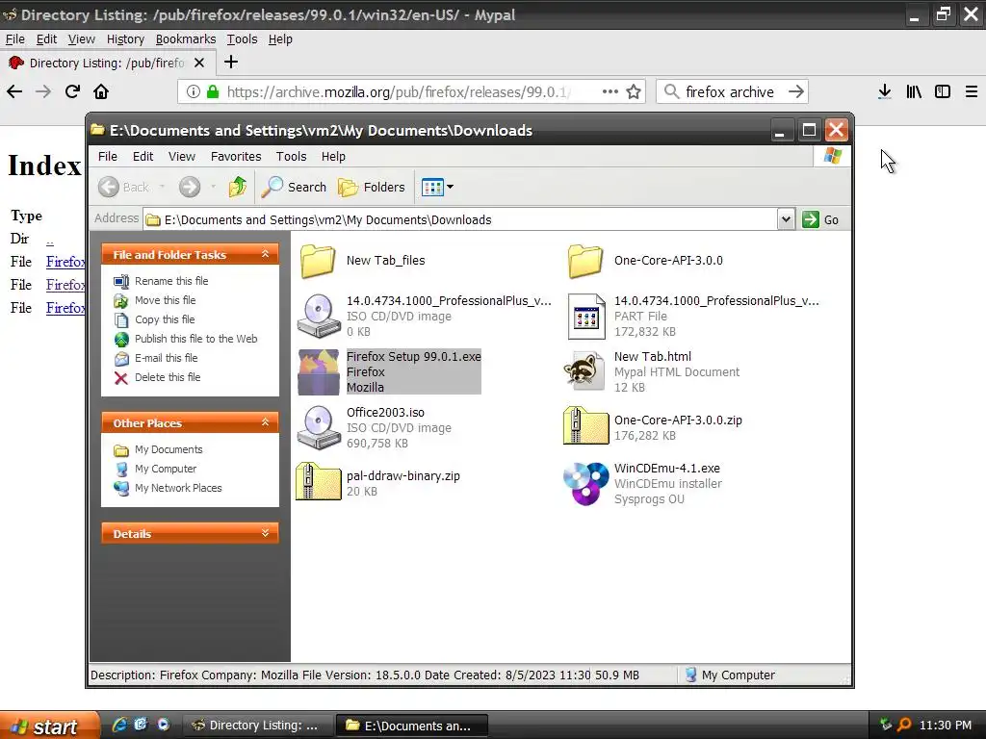The width and height of the screenshot is (986, 739).
Task: Reload the page in Mypal
Action: pyautogui.click(x=72, y=91)
